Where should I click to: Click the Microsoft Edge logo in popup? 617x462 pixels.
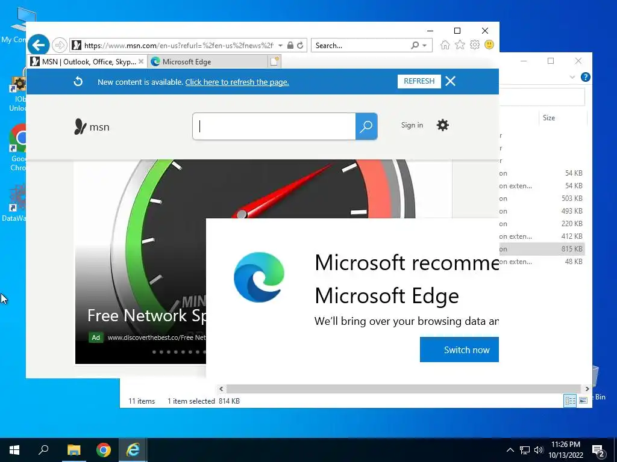(x=259, y=277)
